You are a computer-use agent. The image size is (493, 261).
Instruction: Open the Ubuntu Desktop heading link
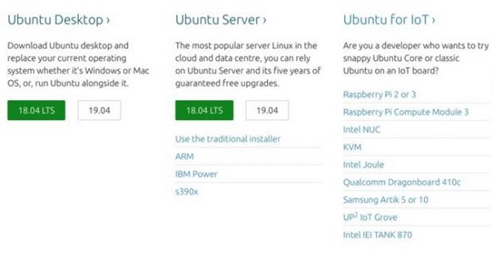tap(58, 20)
